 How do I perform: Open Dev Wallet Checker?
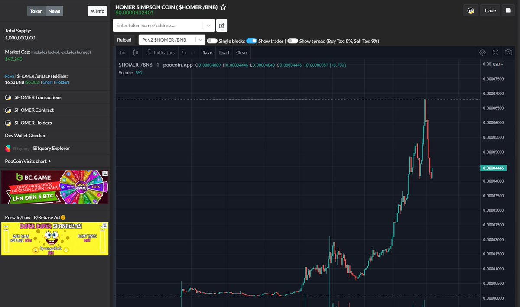(25, 136)
